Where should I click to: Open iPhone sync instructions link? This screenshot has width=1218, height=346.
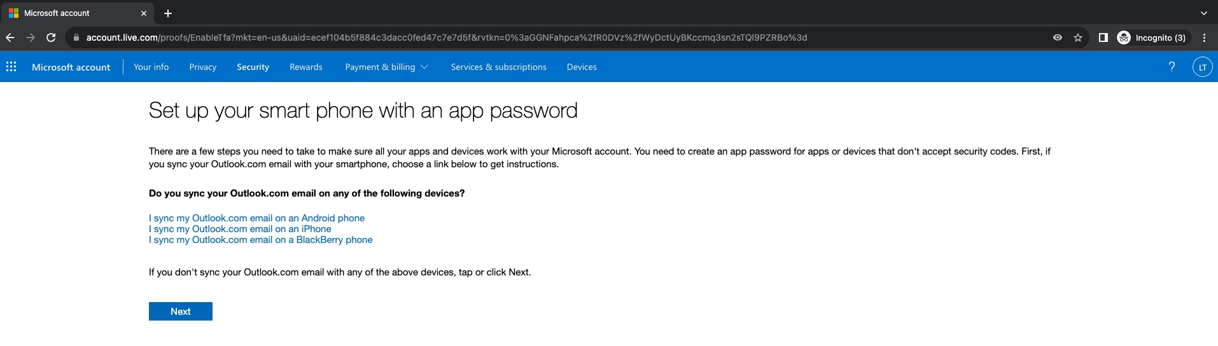tap(240, 229)
